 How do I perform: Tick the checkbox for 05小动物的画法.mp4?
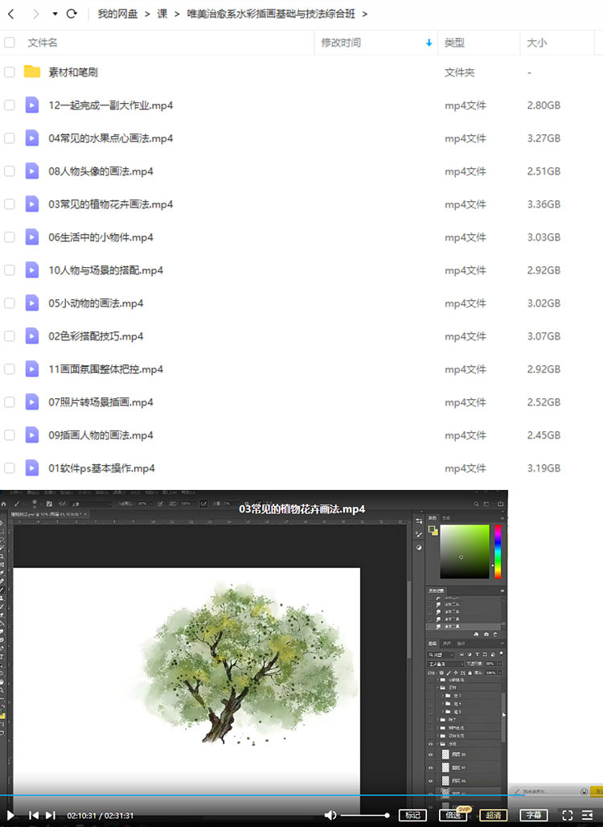(x=10, y=302)
